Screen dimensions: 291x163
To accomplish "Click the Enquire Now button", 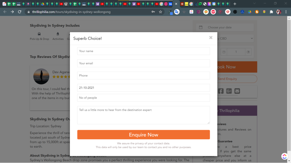I will pyautogui.click(x=144, y=135).
